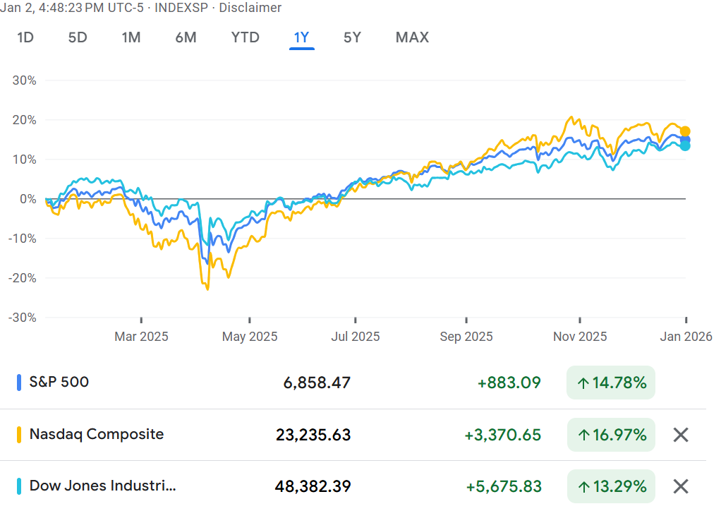Select the 1Y tab
The width and height of the screenshot is (721, 511).
point(301,37)
